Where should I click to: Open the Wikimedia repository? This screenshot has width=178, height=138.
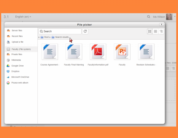[16, 60]
